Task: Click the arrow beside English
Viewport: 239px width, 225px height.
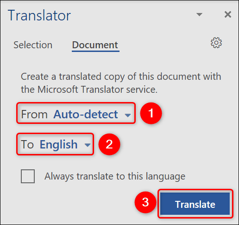Action: point(88,145)
